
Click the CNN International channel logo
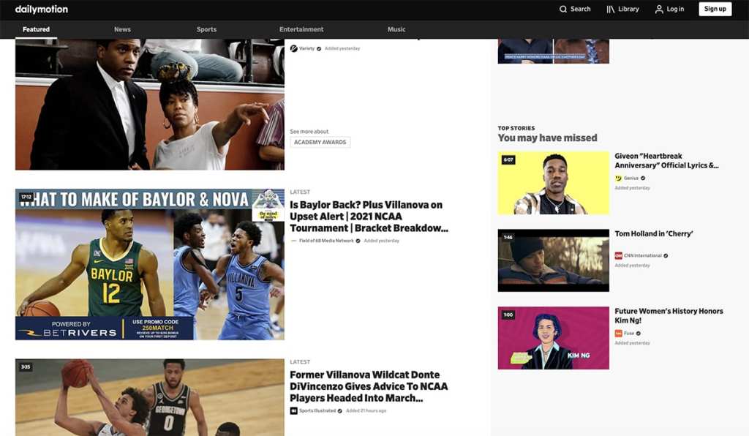(x=618, y=255)
